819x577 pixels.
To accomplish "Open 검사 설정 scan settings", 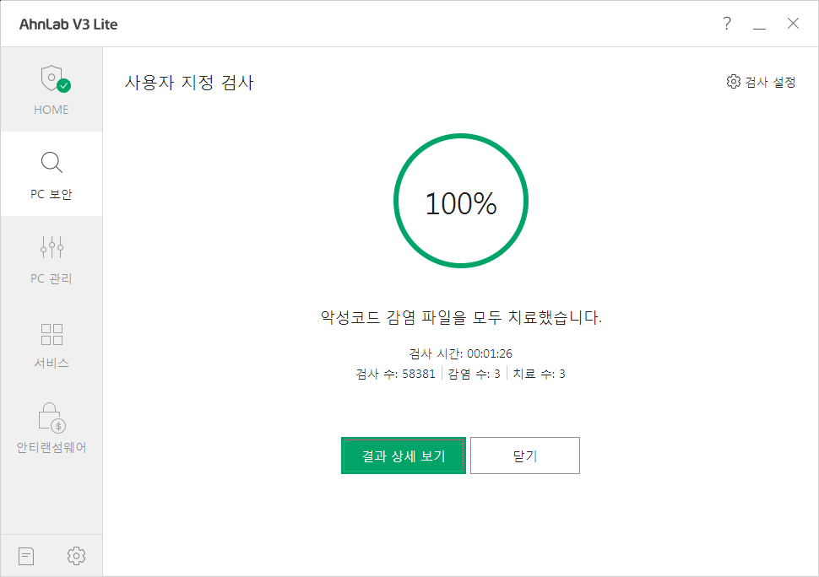I will coord(761,82).
